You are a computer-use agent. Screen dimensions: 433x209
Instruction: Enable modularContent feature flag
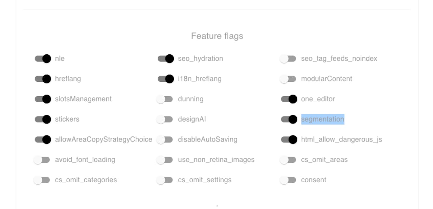click(288, 79)
